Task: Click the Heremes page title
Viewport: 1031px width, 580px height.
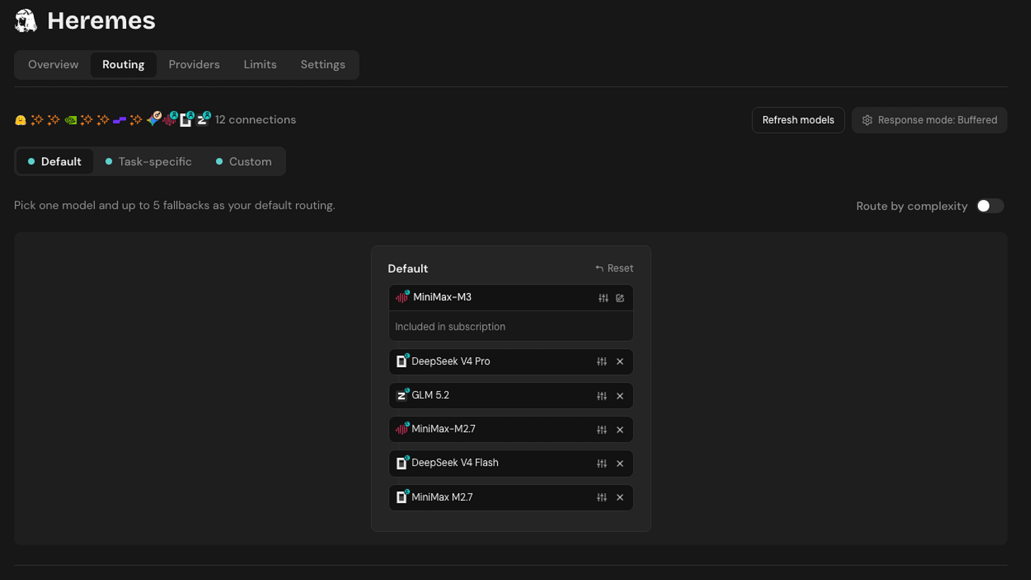Action: click(x=101, y=21)
